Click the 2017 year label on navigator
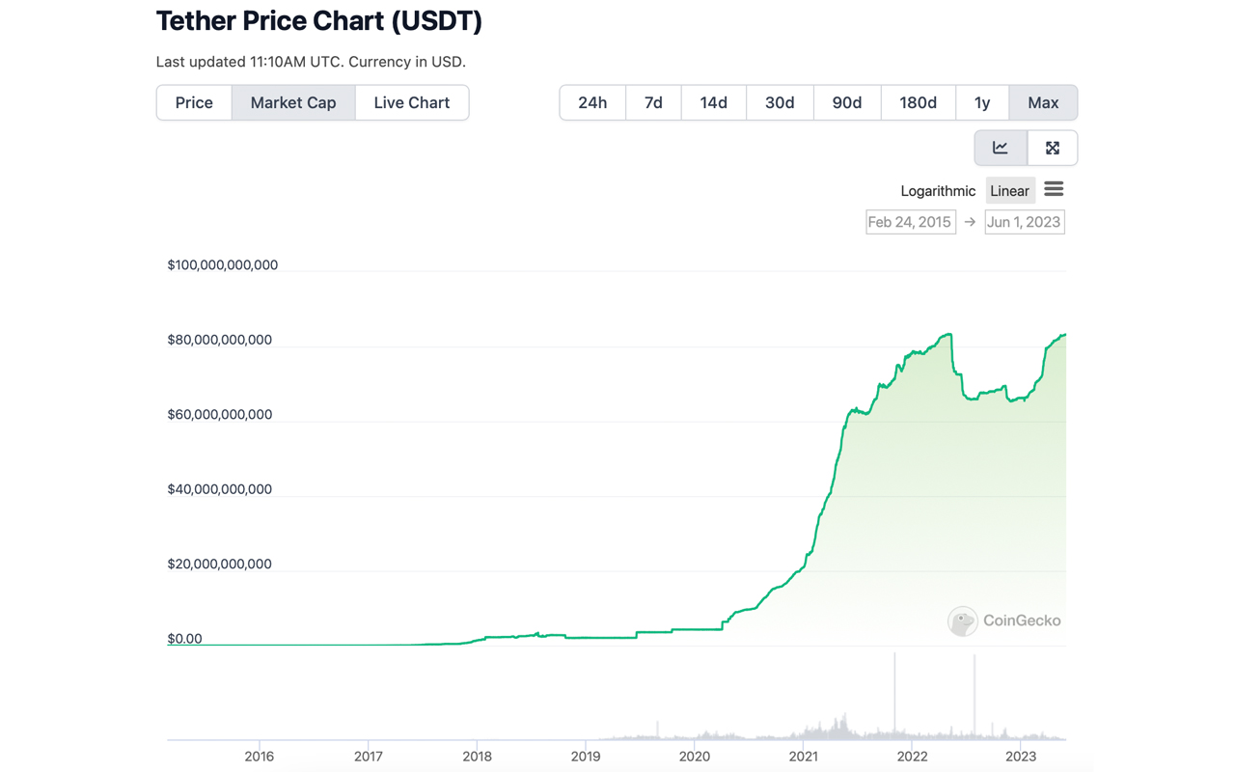Image resolution: width=1235 pixels, height=772 pixels. (369, 757)
